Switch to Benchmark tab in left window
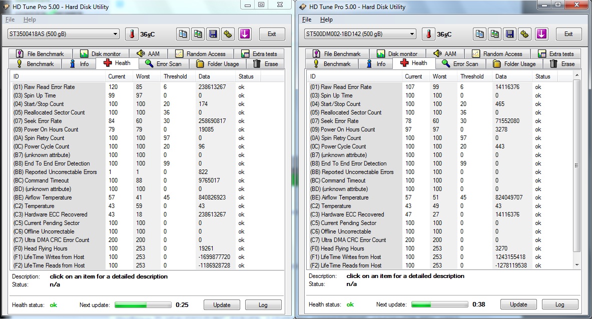592x319 pixels. pyautogui.click(x=35, y=63)
